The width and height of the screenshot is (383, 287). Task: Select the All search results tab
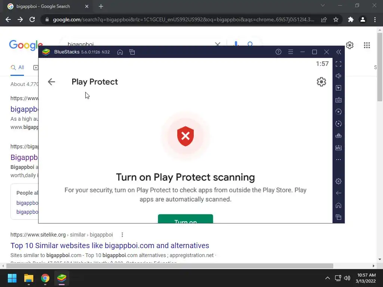tap(17, 67)
